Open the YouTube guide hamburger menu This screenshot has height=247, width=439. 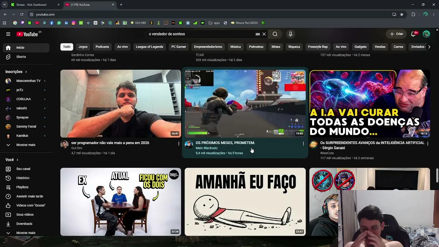click(x=8, y=34)
